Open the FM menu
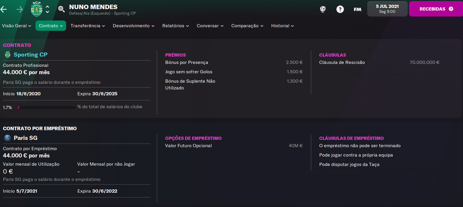Viewport: 463px width, 207px height. point(357,9)
